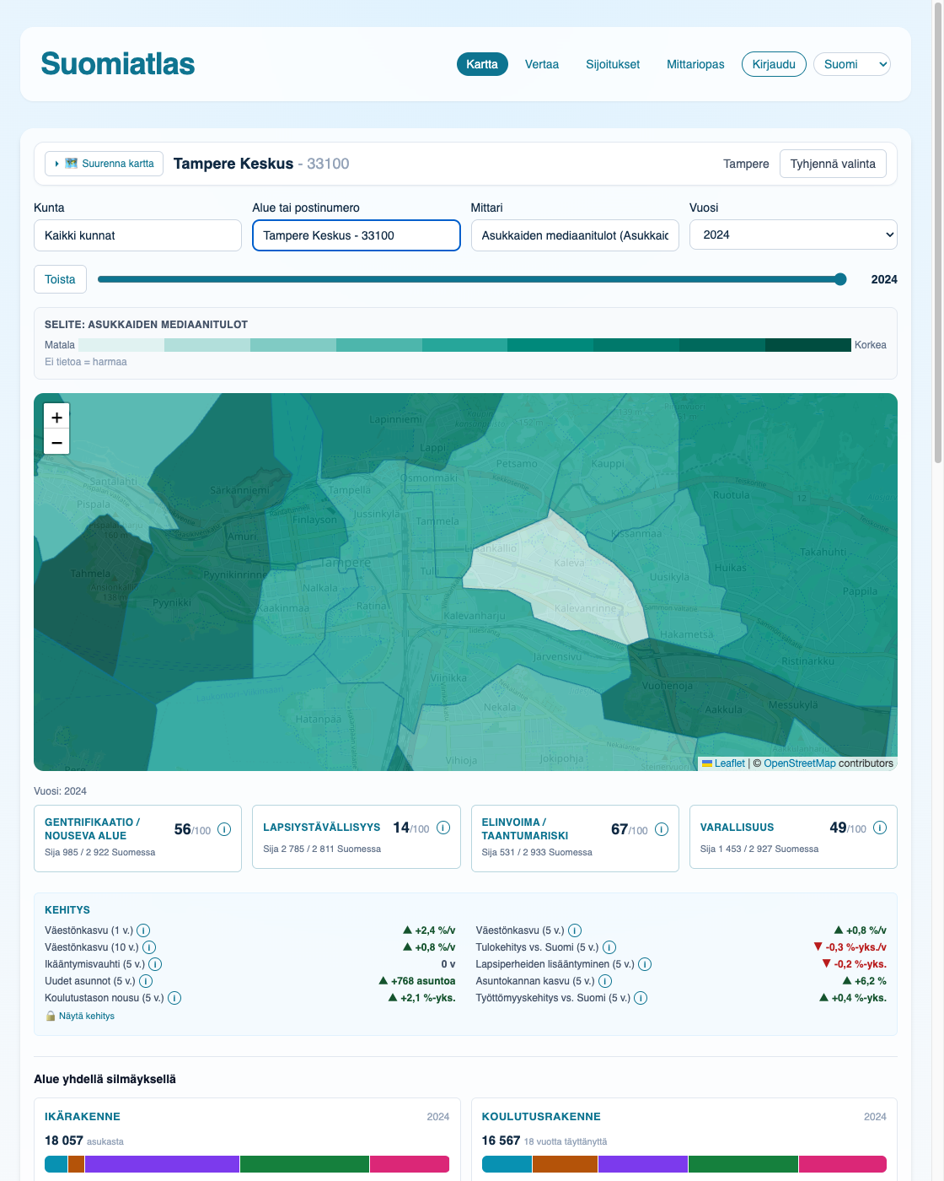The height and width of the screenshot is (1181, 944).
Task: Open the Vertaa navigation tab
Action: (542, 64)
